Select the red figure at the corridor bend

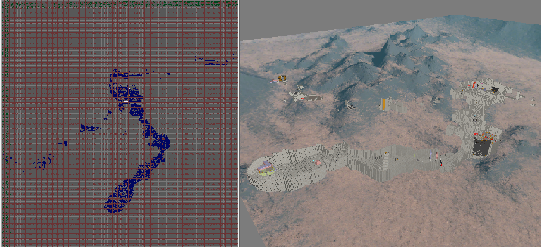pos(441,162)
